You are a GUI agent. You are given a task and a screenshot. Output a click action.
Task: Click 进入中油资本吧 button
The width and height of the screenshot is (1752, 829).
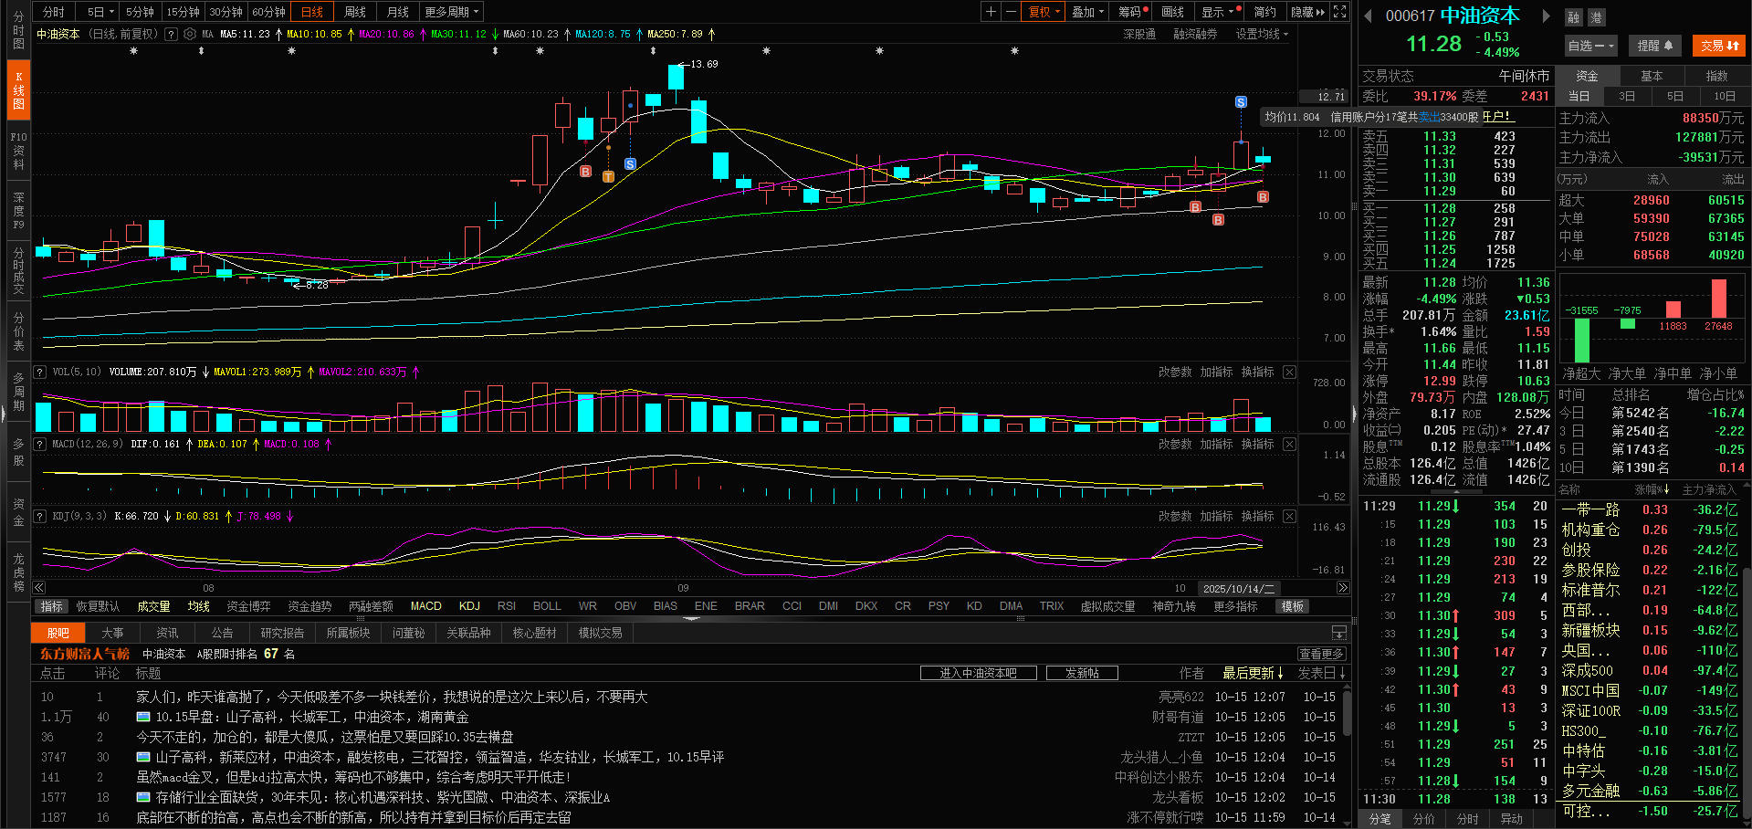pyautogui.click(x=979, y=673)
